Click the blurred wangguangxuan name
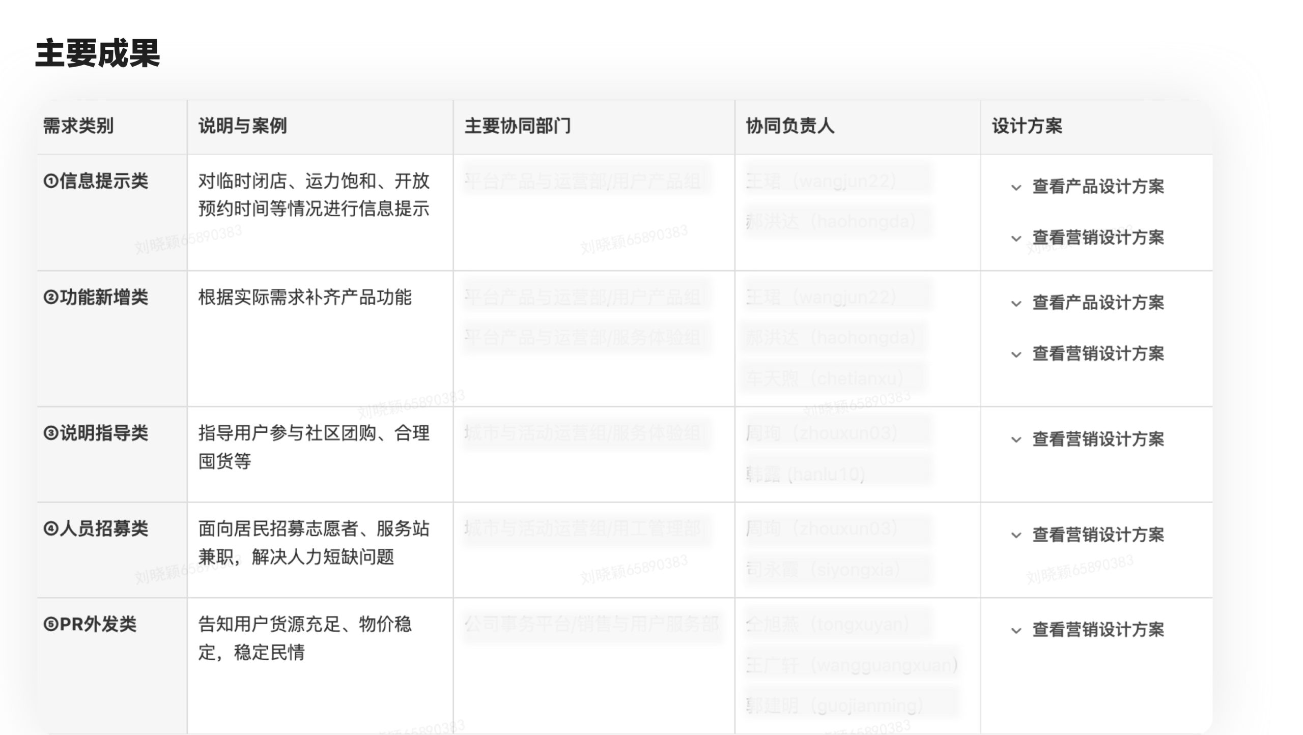The width and height of the screenshot is (1303, 735). [x=852, y=665]
